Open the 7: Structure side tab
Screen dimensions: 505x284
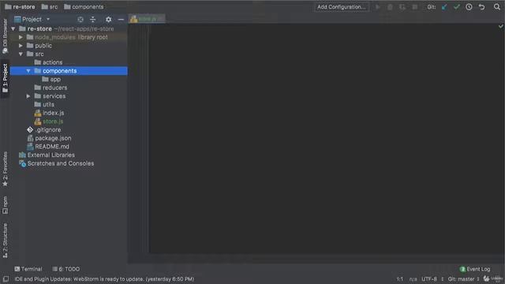pyautogui.click(x=5, y=240)
